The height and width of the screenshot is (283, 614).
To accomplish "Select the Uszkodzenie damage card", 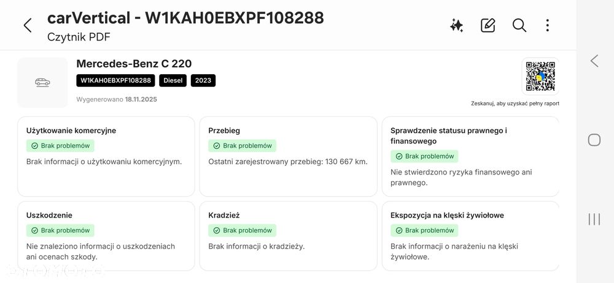I will [x=106, y=236].
